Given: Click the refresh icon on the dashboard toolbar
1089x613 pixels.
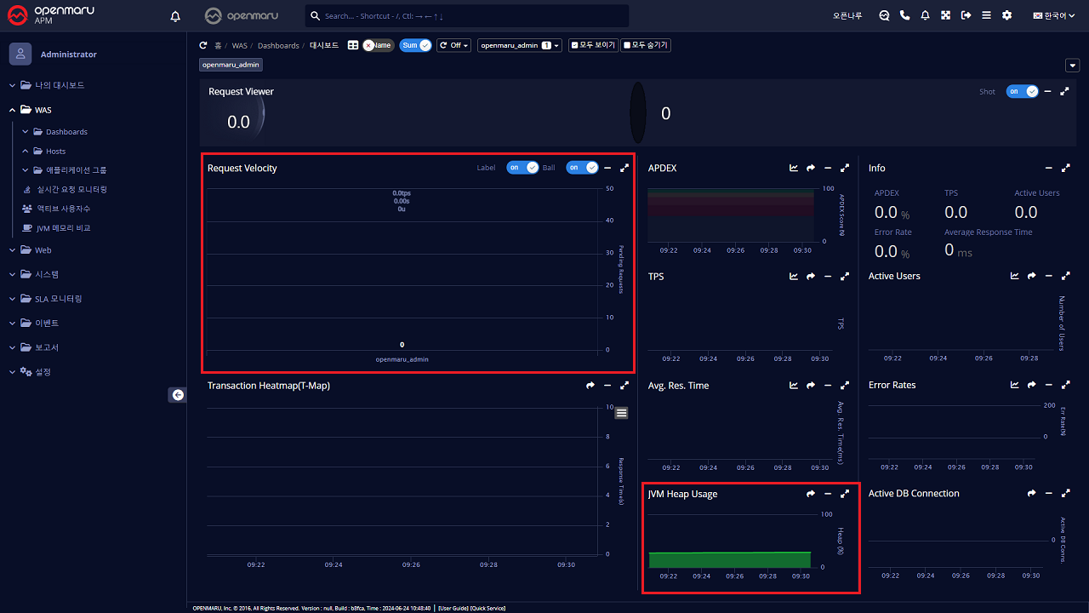Looking at the screenshot, I should tap(204, 45).
